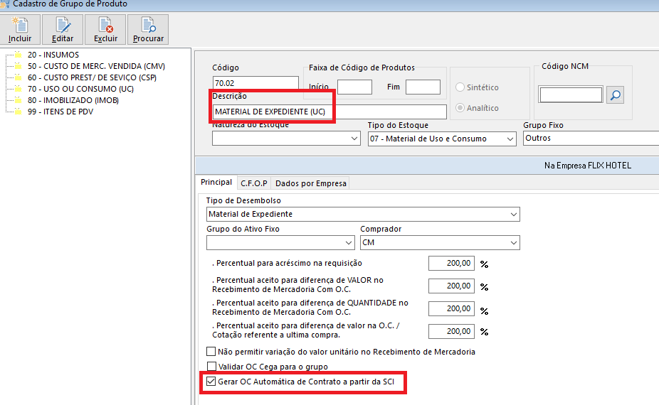This screenshot has height=405, width=659.
Task: Select 60 - CUSTO PREST/ DE SEVIÇO node
Action: click(x=92, y=77)
